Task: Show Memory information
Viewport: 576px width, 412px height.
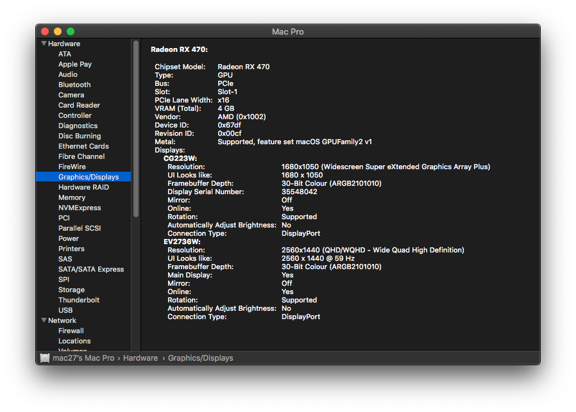Action: coord(72,198)
